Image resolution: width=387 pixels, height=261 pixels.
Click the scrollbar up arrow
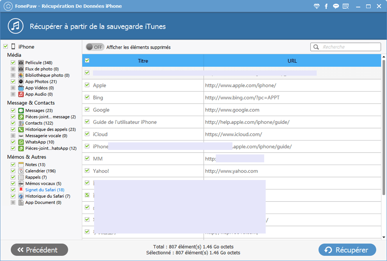384,57
